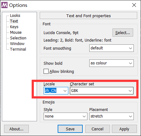Screen dimensions: 141x136
Task: Select the Text category in tree
Action: point(14,21)
